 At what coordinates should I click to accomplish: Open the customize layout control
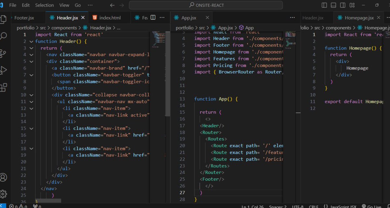351,5
